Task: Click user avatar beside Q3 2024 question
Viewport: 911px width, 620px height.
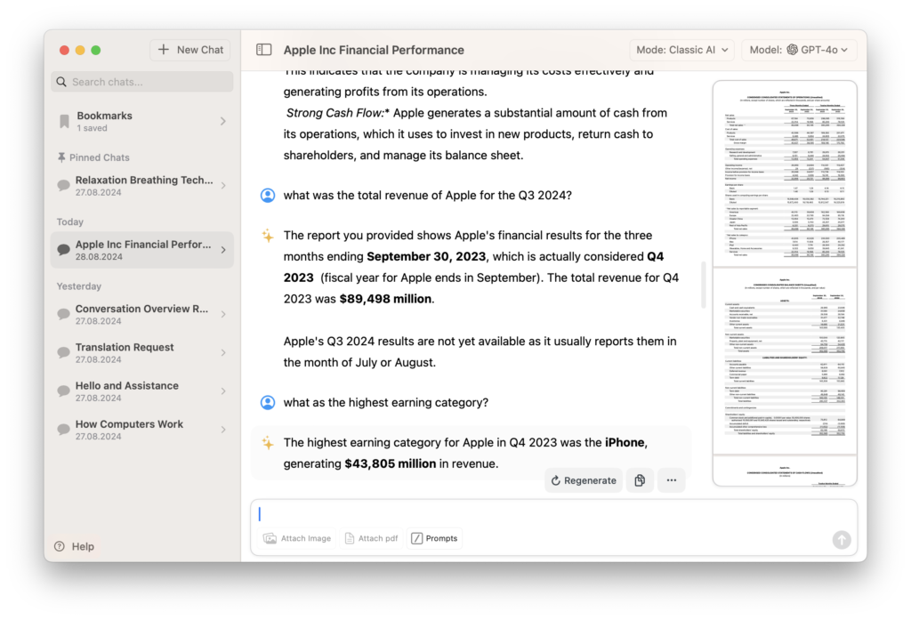Action: [268, 195]
